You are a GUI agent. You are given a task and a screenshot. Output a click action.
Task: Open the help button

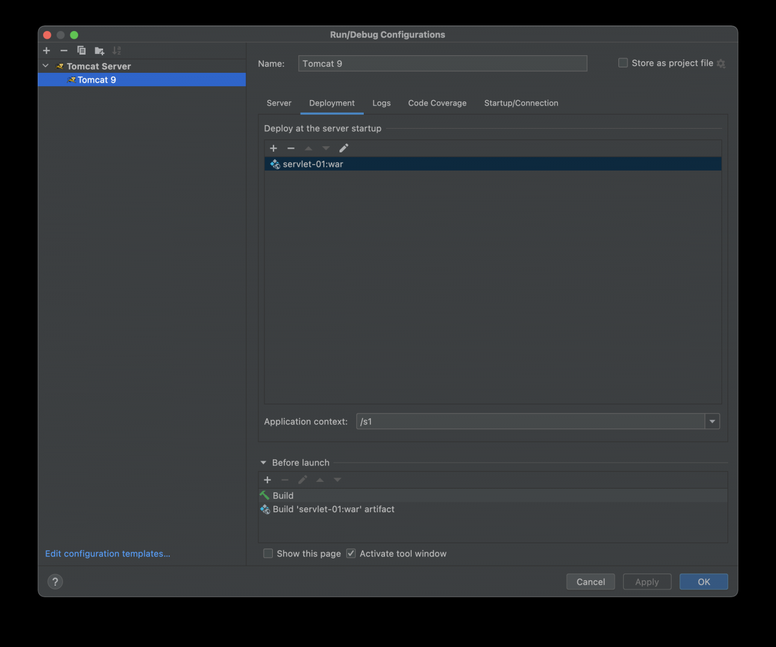pos(55,581)
